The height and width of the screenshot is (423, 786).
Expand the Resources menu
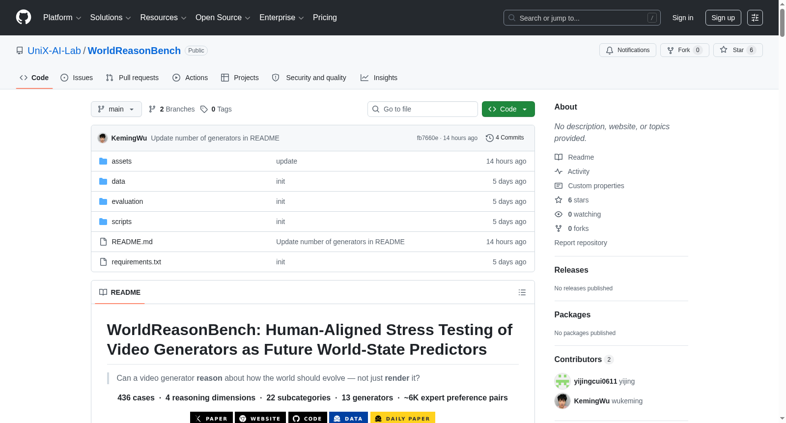tap(163, 18)
